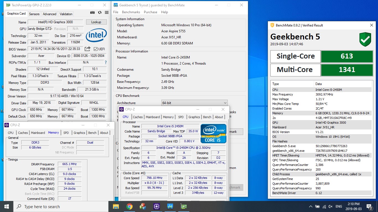The width and height of the screenshot is (378, 212).
Task: Click the BenchMate title bar shield icon
Action: tap(272, 25)
